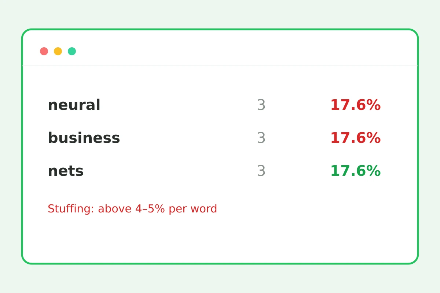The height and width of the screenshot is (293, 440).
Task: Click empty header area right of the dots
Action: (x=246, y=51)
